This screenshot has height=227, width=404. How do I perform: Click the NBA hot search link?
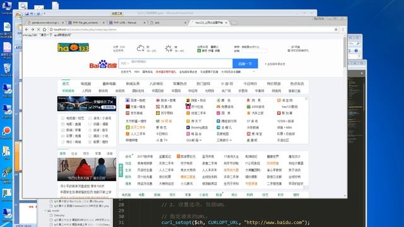[137, 72]
